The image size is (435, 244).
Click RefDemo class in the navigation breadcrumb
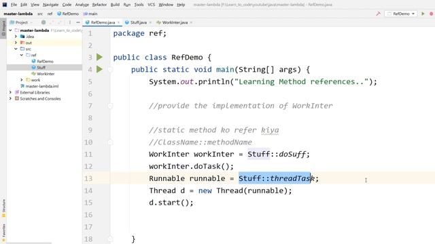(x=68, y=14)
